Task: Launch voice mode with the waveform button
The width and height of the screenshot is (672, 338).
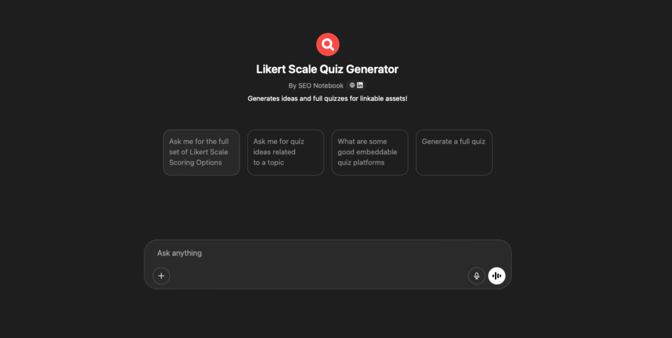Action: click(x=497, y=276)
